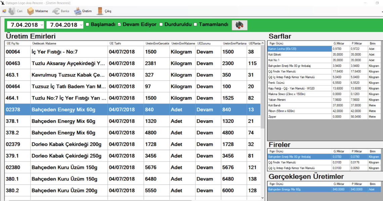Screen dimensions: 383x201
Task: Select the Makina Streci (23mc x 1500m) row
Action: click(x=324, y=94)
